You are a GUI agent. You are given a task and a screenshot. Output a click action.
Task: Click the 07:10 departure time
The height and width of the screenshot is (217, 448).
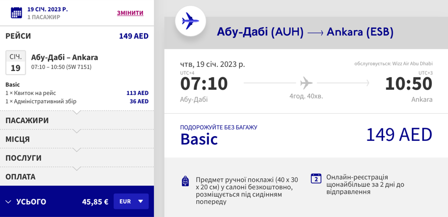[204, 84]
